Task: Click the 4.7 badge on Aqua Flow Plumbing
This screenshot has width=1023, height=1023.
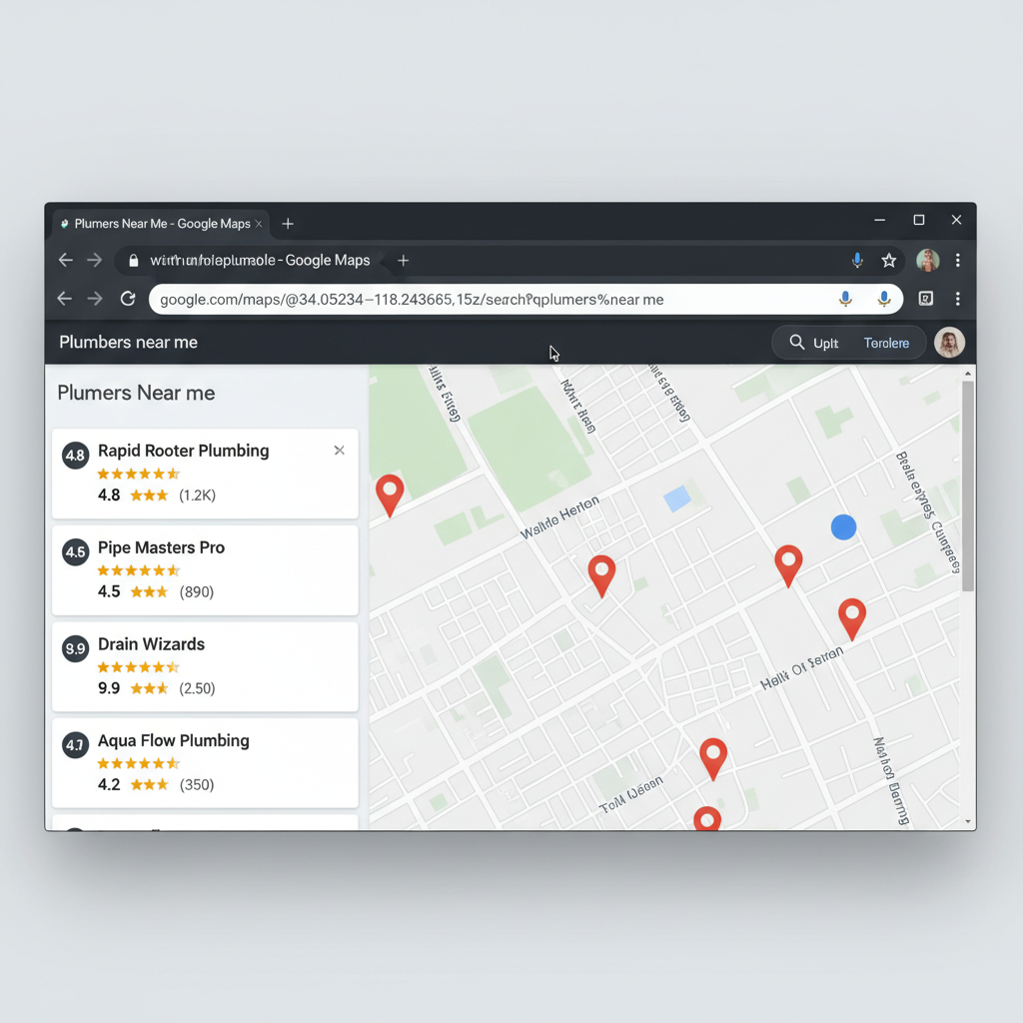Action: coord(75,745)
